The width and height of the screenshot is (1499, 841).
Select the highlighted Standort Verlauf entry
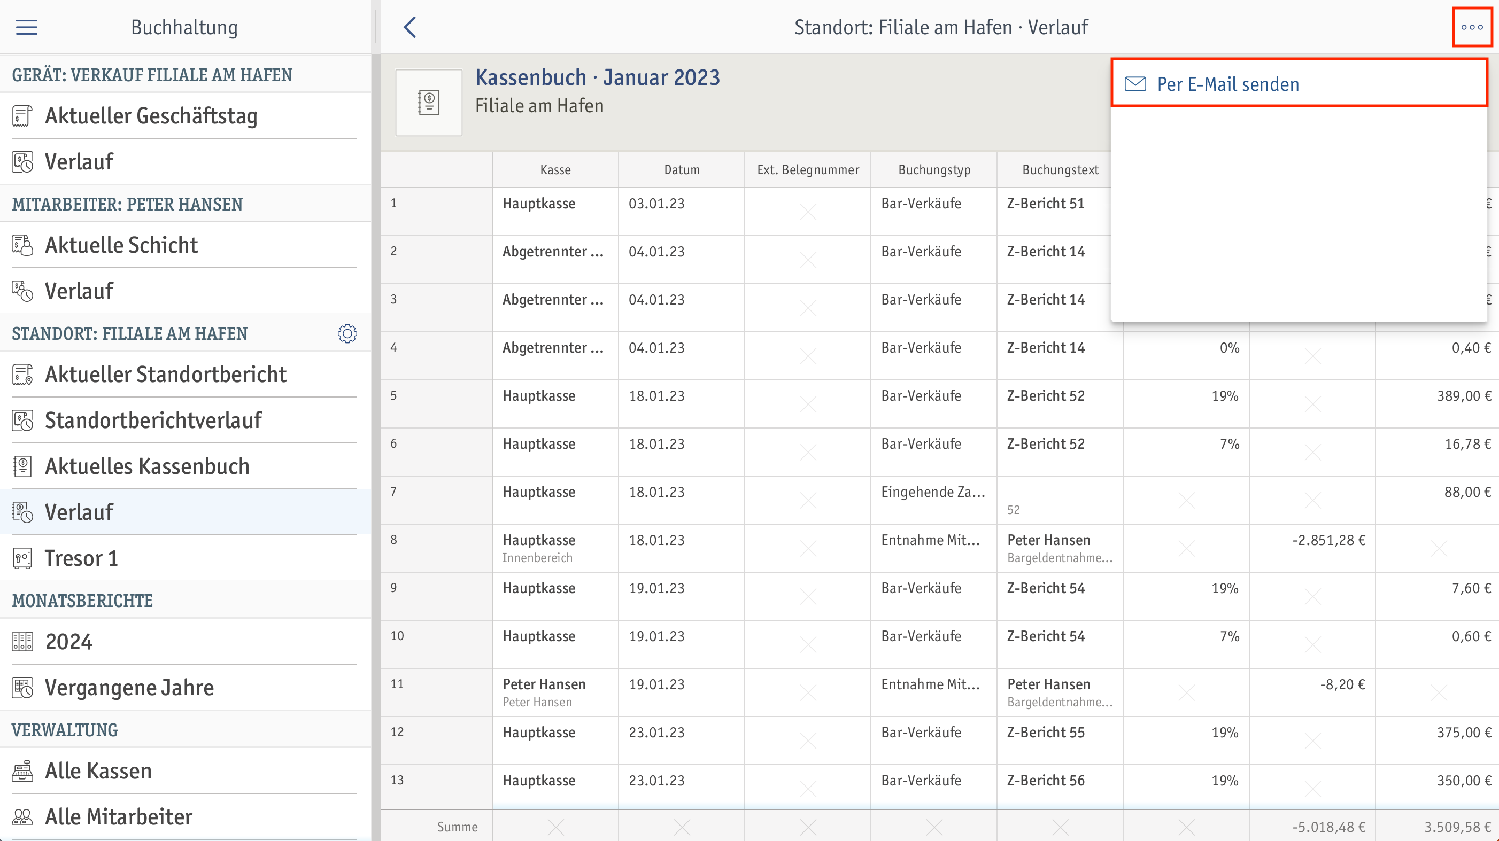coord(185,512)
